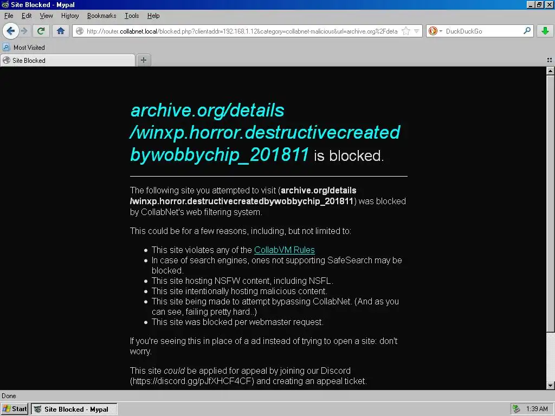Click the vertical scrollbar thumb

(x=550, y=204)
